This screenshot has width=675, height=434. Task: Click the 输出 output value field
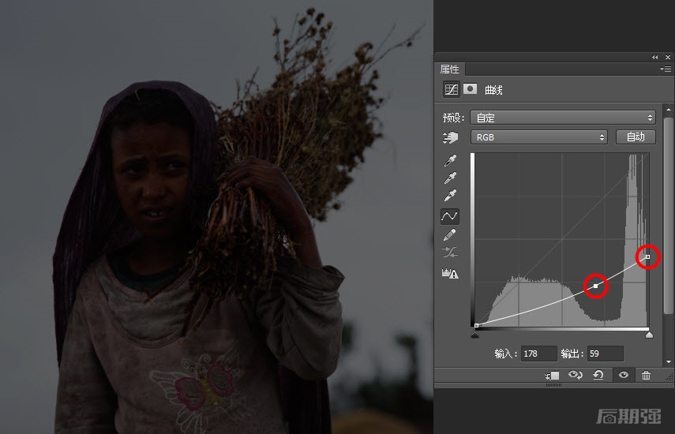pos(605,354)
